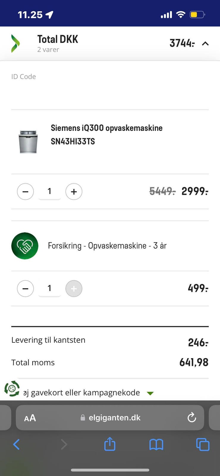Decrease Siemens dishwasher quantity
Viewport: 220px width, 476px height.
point(26,191)
